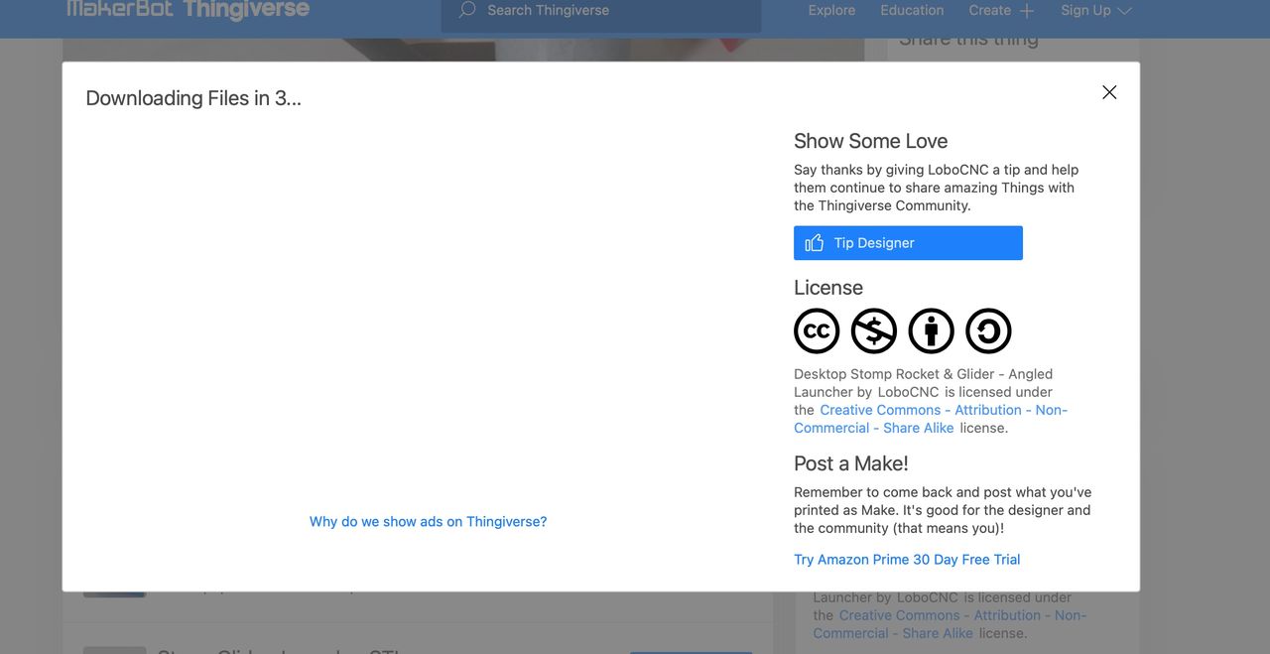The image size is (1270, 654).
Task: Expand the Sign Up dropdown chevron
Action: coord(1124,11)
